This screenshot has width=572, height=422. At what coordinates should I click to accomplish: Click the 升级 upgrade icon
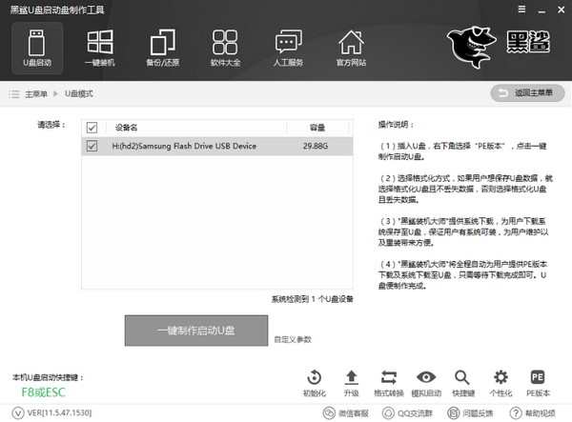[351, 382]
